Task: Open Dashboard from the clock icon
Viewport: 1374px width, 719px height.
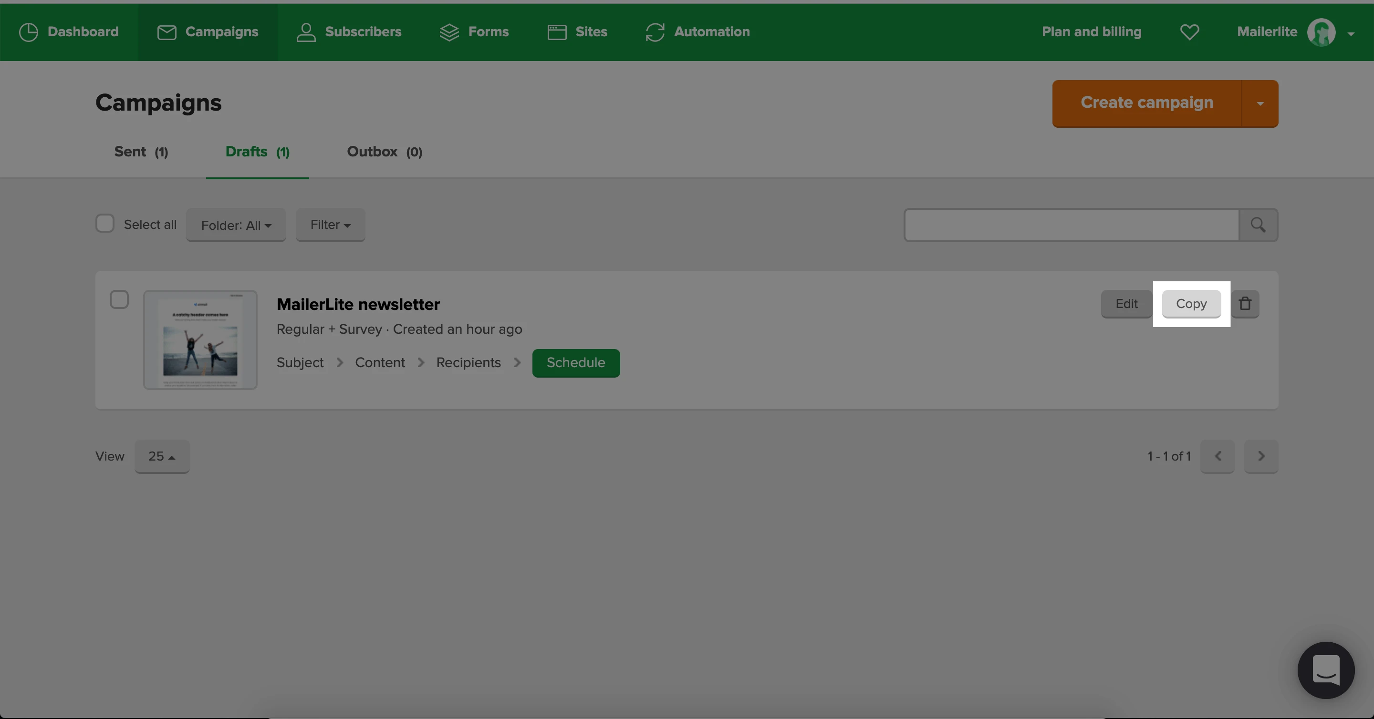Action: 28,32
